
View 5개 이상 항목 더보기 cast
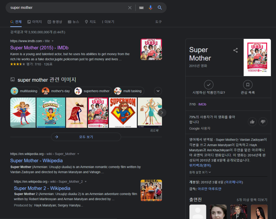252,200
